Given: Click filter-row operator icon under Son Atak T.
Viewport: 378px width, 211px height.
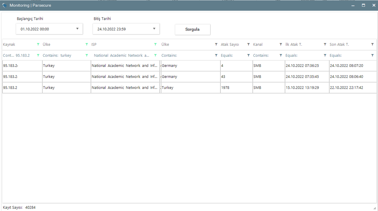Looking at the screenshot, I should coord(372,55).
